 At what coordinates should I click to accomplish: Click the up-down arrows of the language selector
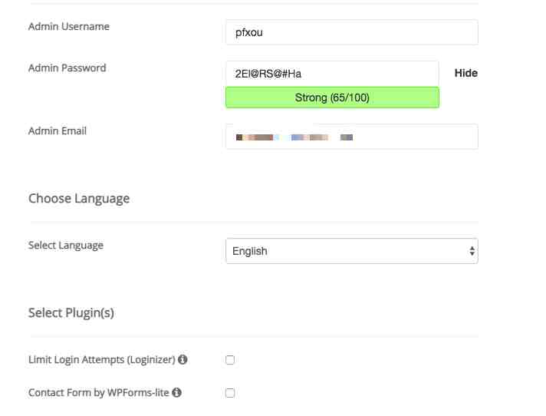click(472, 251)
